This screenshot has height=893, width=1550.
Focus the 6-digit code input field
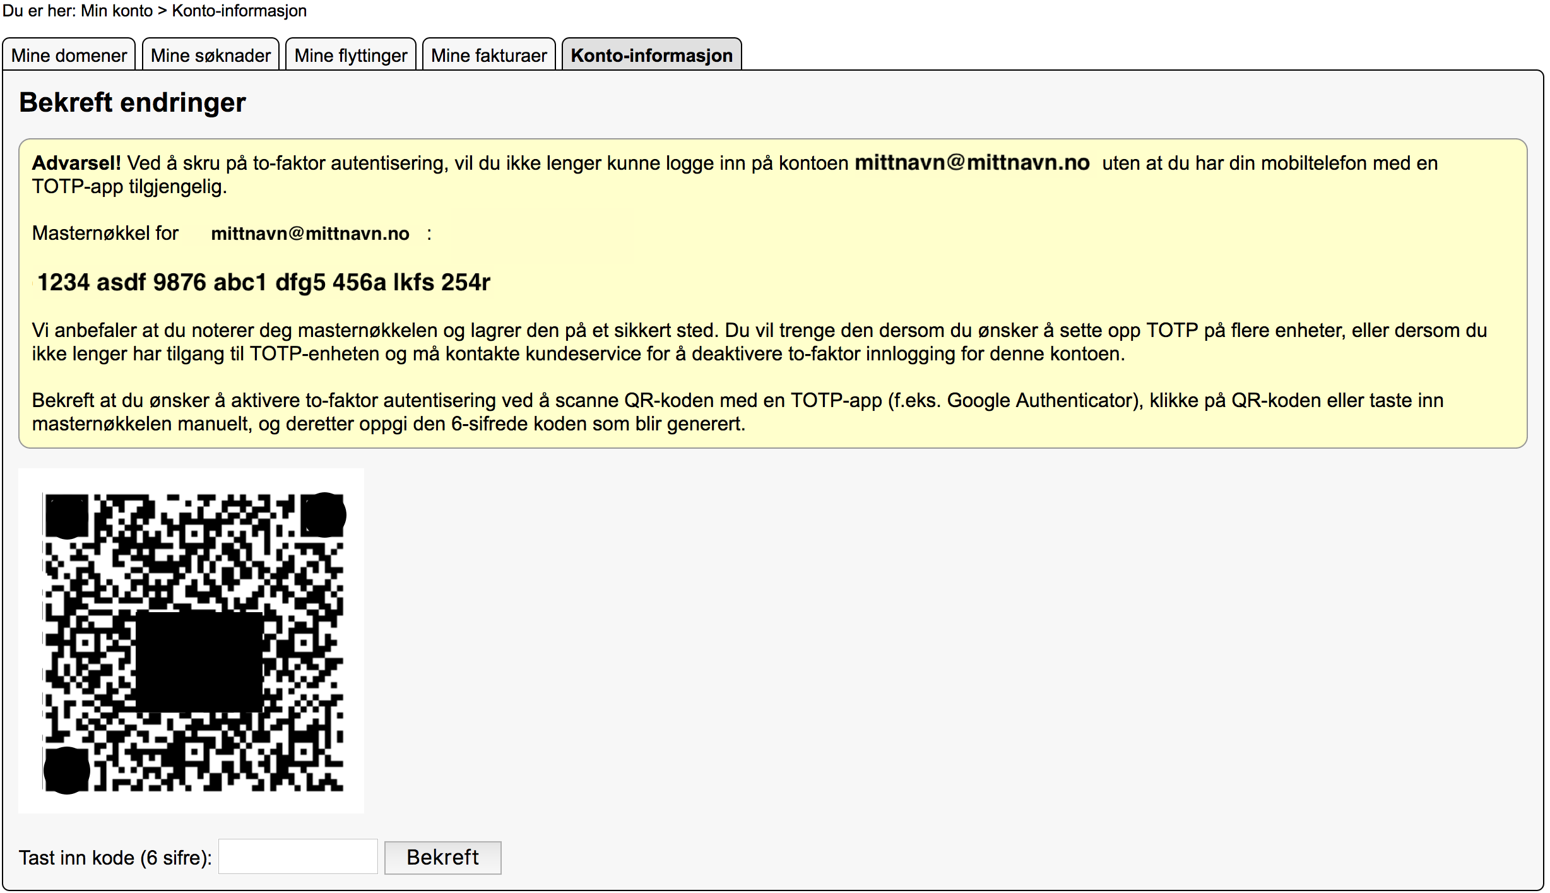298,857
